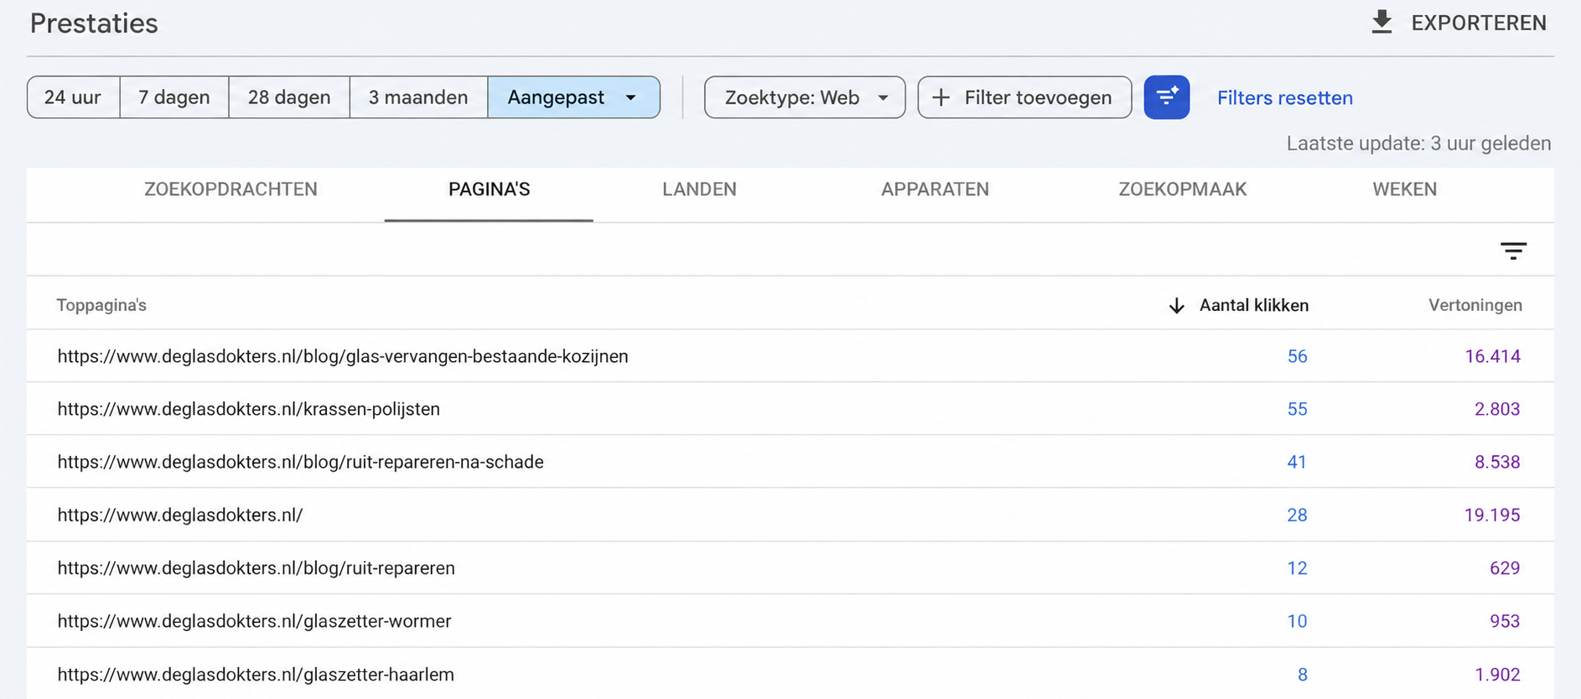This screenshot has height=699, width=1581.
Task: Click the 56 clicks value
Action: pos(1297,356)
